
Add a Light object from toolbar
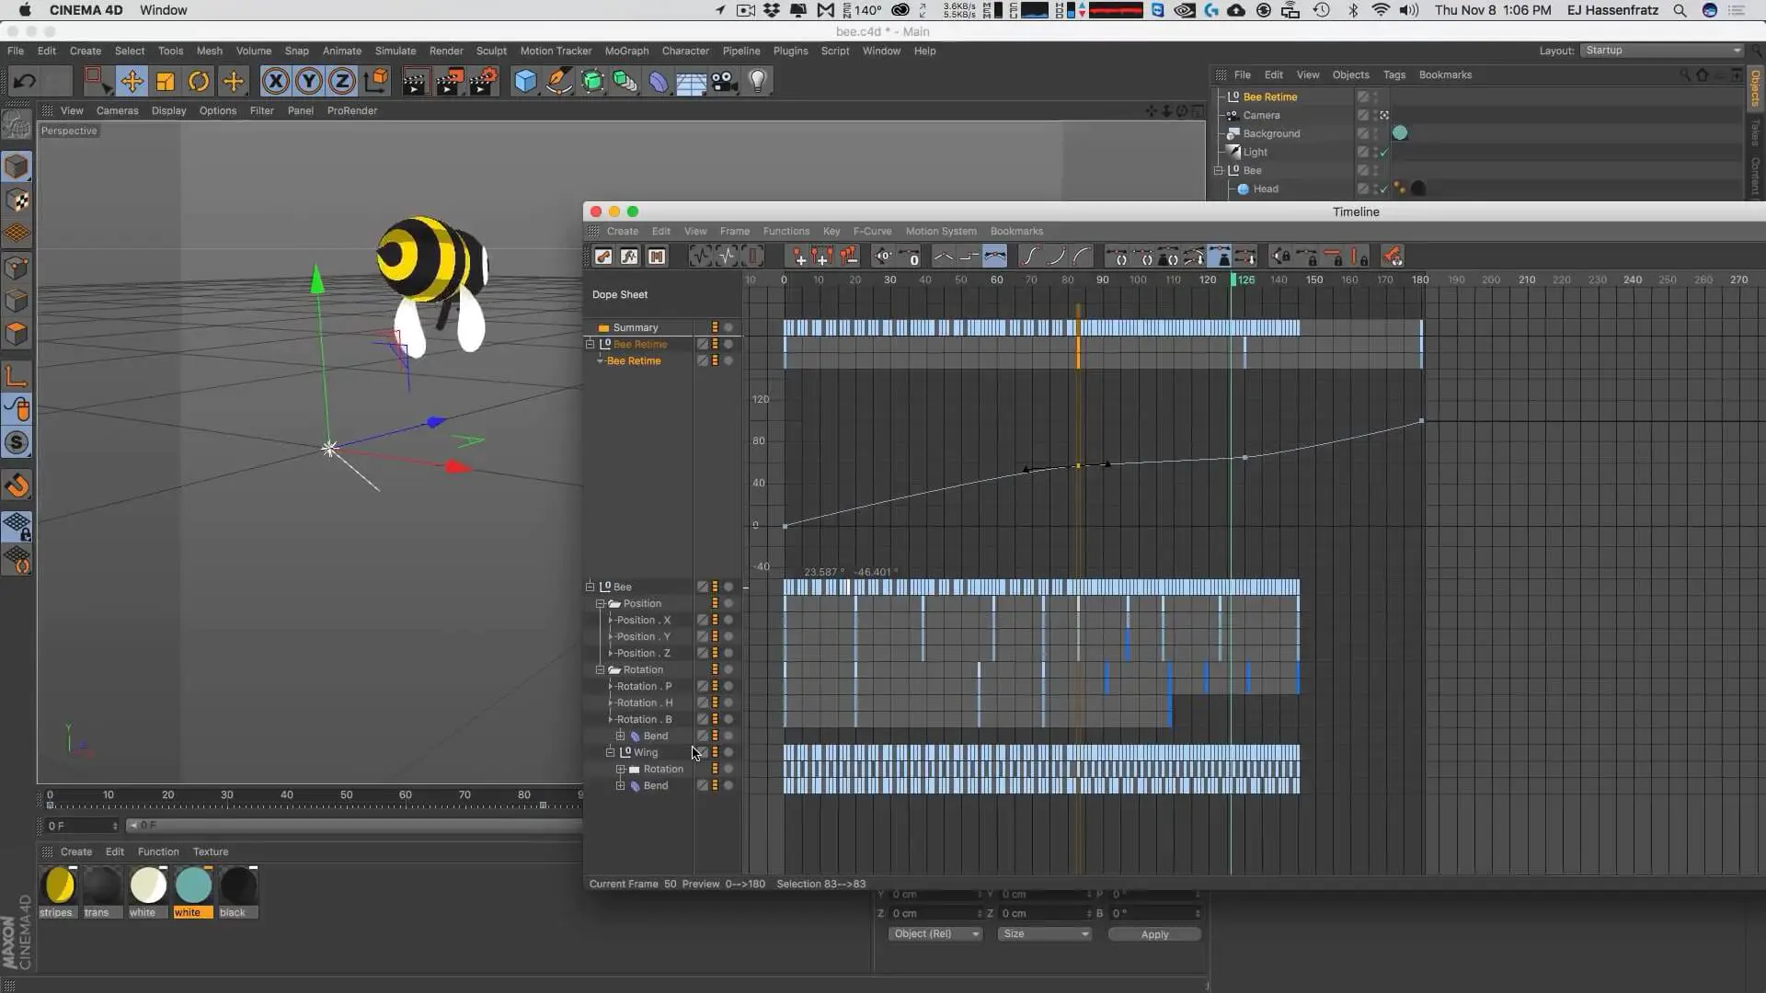[x=758, y=81]
